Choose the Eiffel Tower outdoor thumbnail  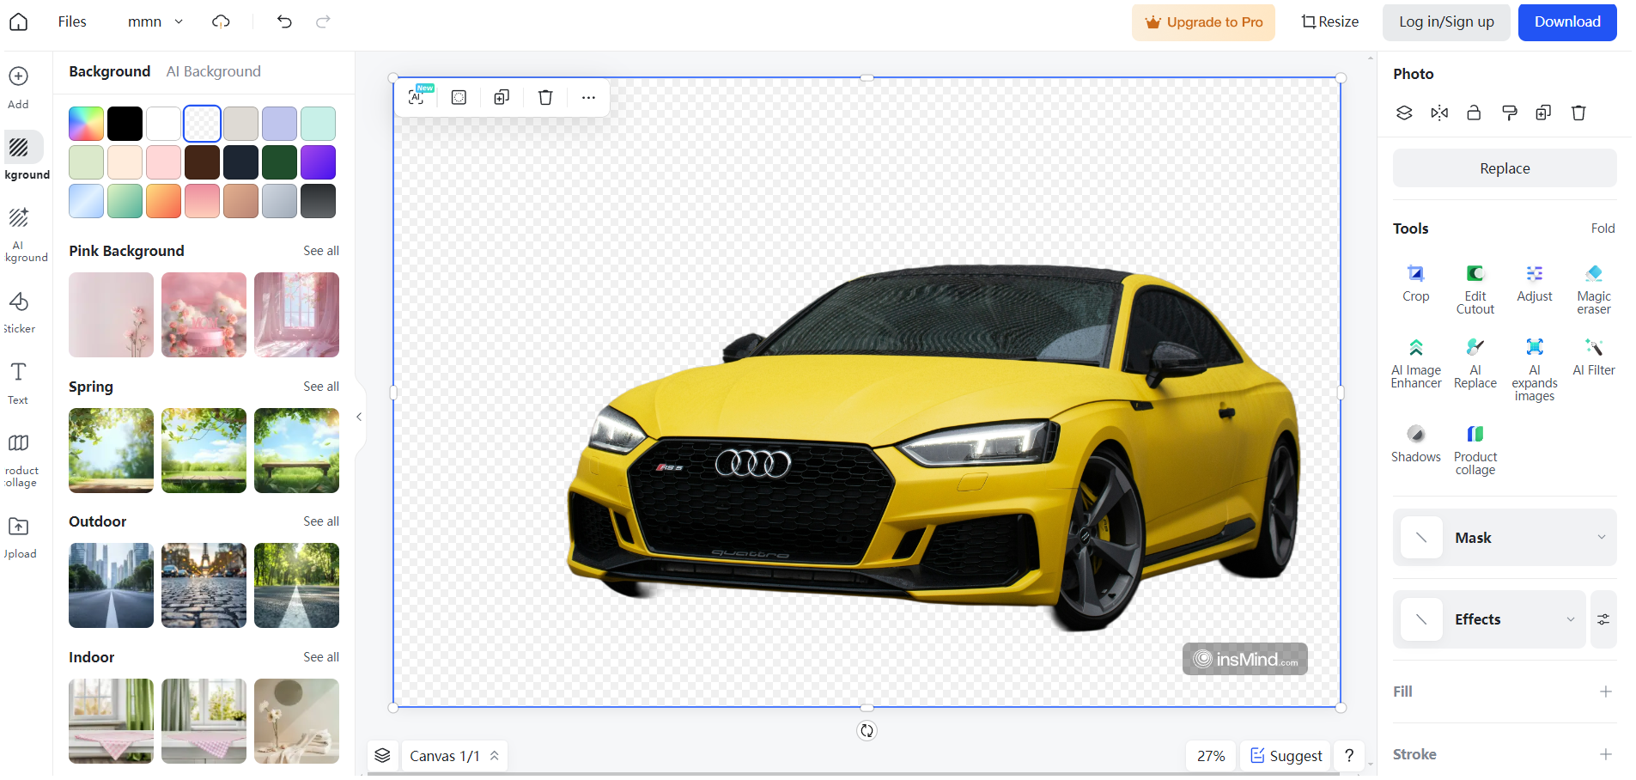tap(204, 585)
